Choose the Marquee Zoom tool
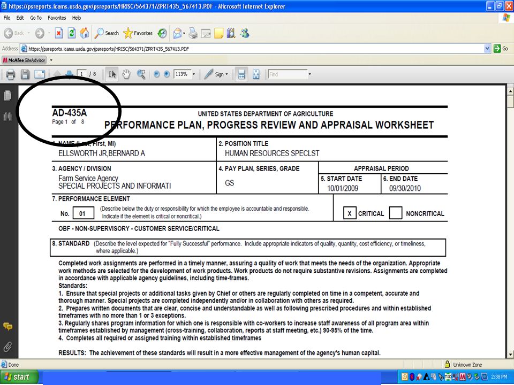 [141, 74]
